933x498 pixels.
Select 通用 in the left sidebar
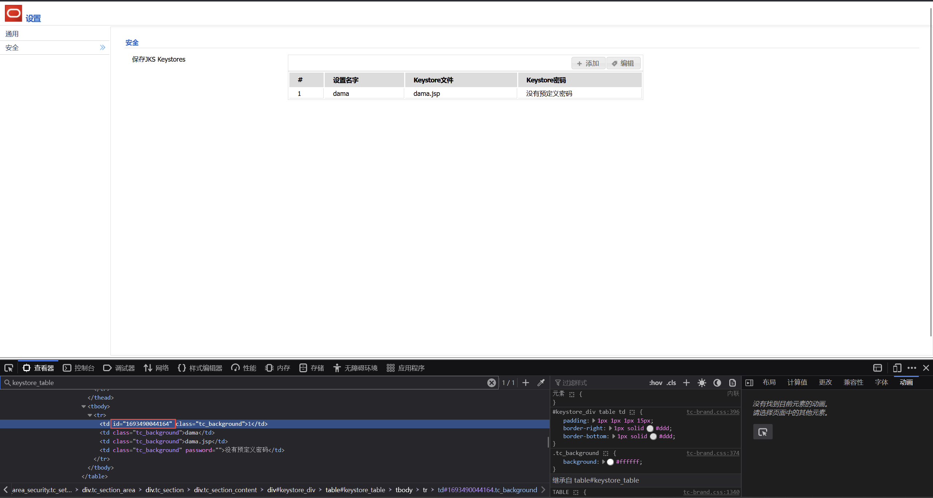pyautogui.click(x=55, y=34)
